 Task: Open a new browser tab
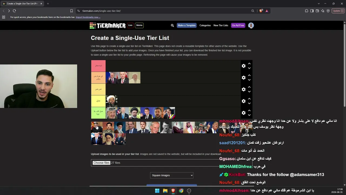48,4
